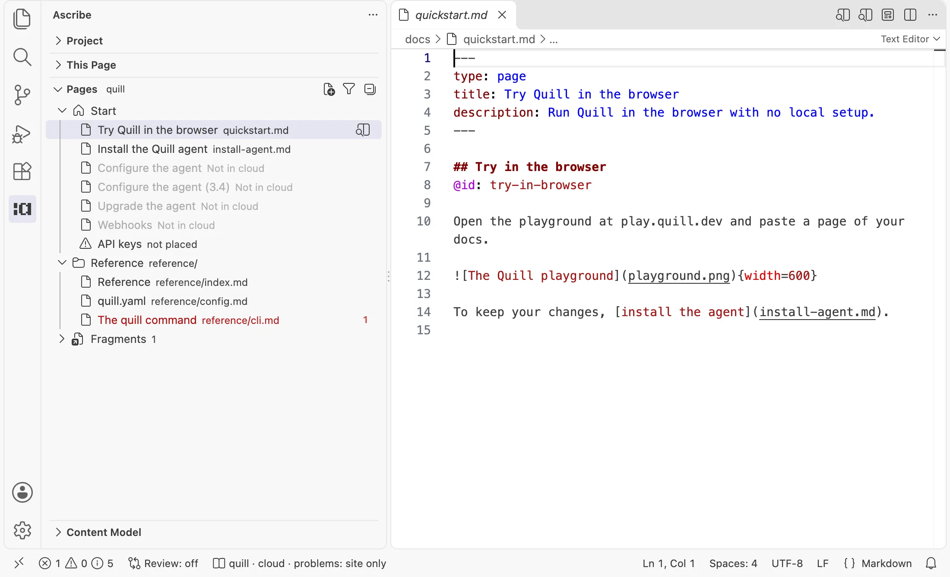Screen dimensions: 950x577
Task: Open the Source Control view
Action: coord(22,95)
